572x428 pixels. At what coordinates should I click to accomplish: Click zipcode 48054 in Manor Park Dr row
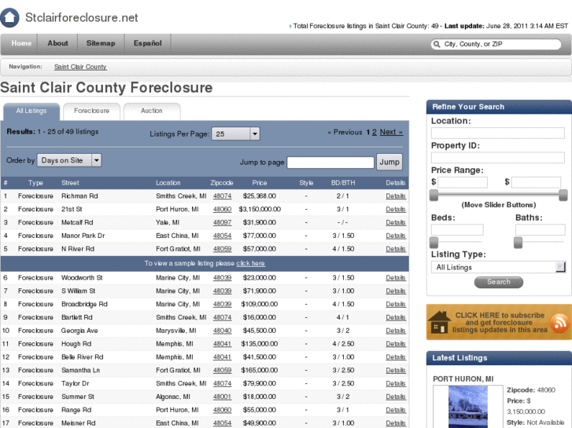pos(223,236)
